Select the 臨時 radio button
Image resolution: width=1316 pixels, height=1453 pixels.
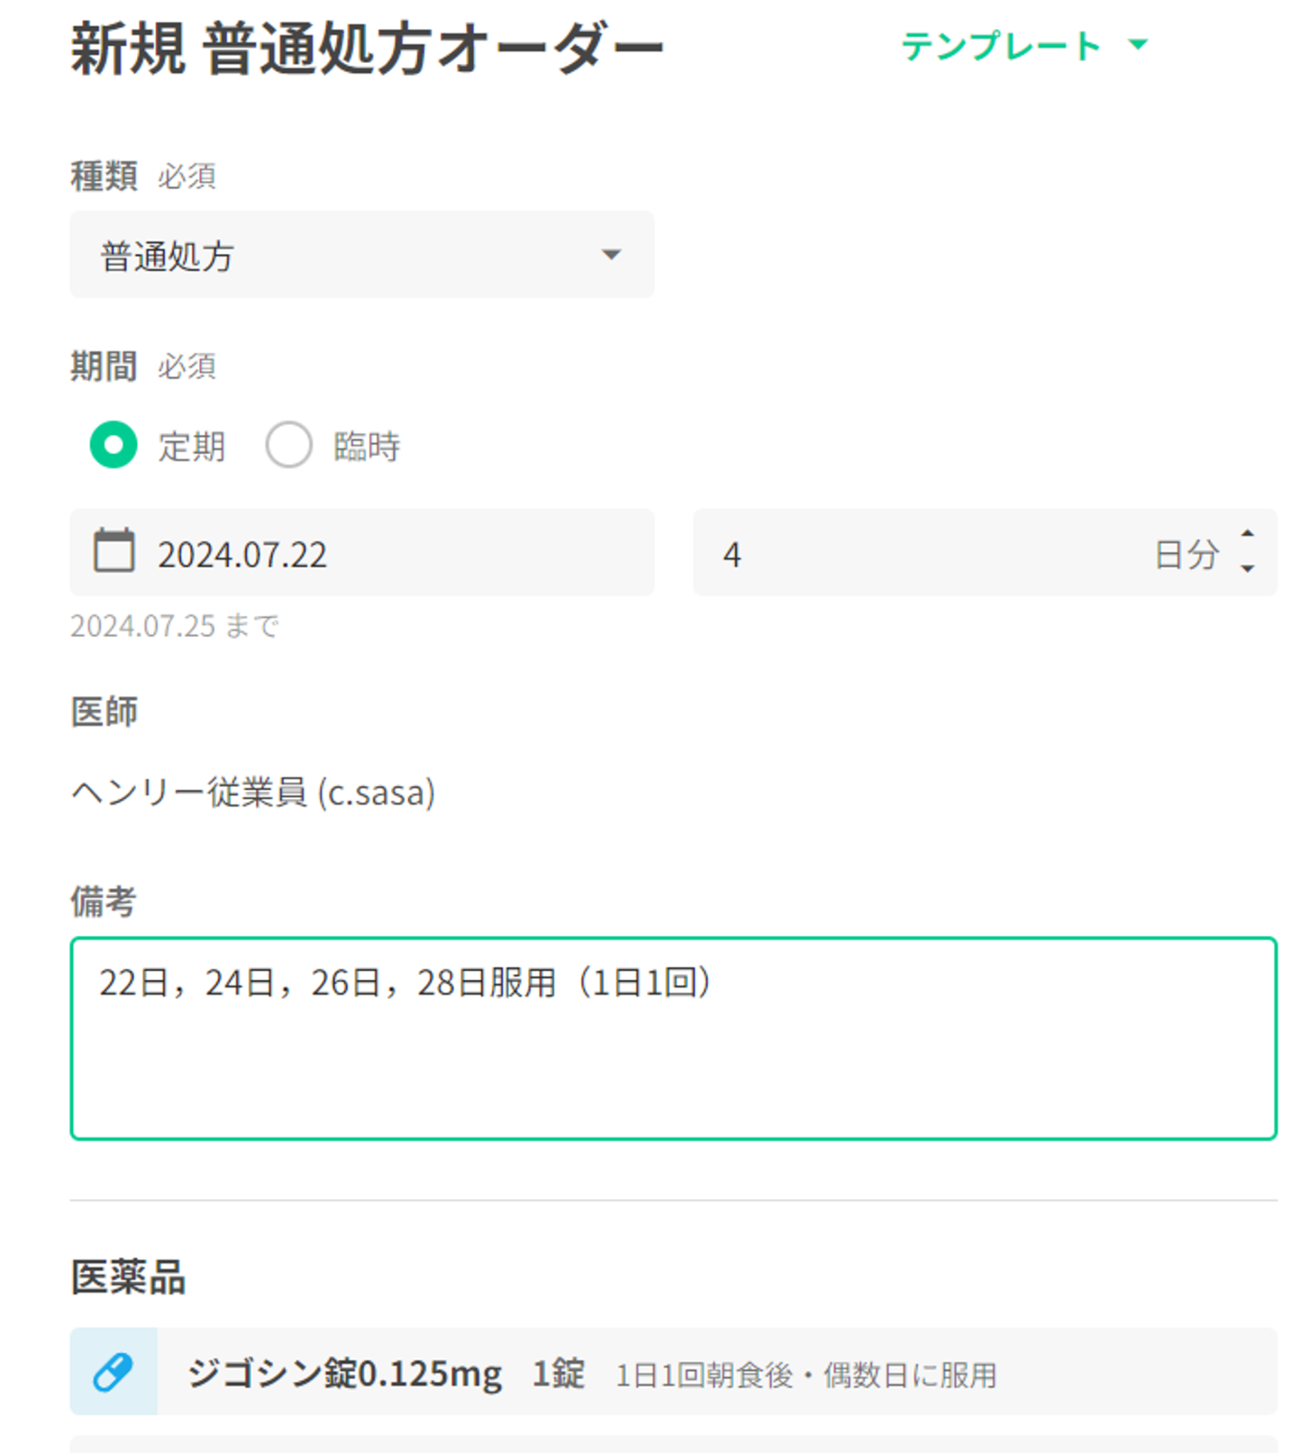coord(289,445)
